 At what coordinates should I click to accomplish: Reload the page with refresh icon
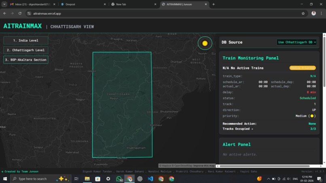[x=20, y=13]
